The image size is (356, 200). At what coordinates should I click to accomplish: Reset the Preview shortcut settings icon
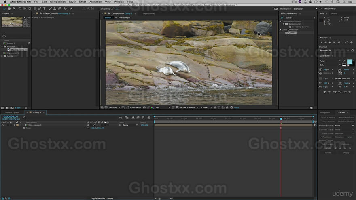(x=353, y=51)
